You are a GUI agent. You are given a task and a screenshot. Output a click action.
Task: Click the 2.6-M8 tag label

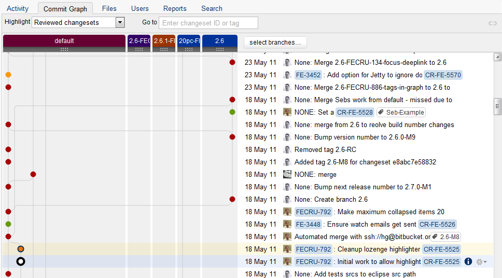[445, 237]
